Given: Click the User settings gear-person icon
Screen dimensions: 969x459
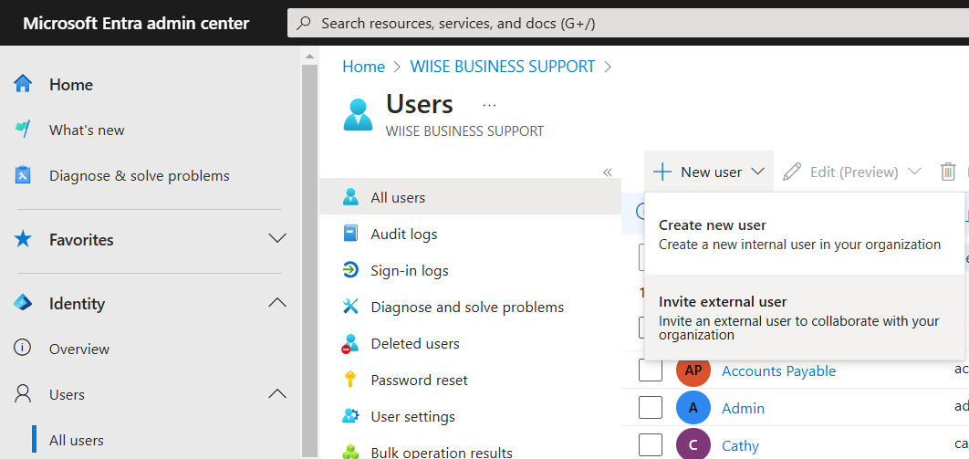Looking at the screenshot, I should click(350, 416).
